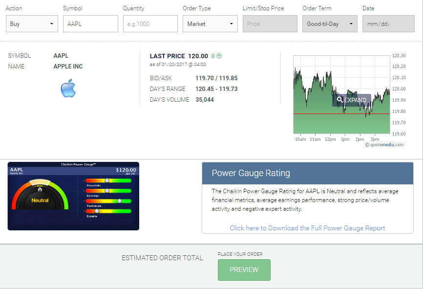
Task: Click the Apple logo icon
Action: [68, 89]
